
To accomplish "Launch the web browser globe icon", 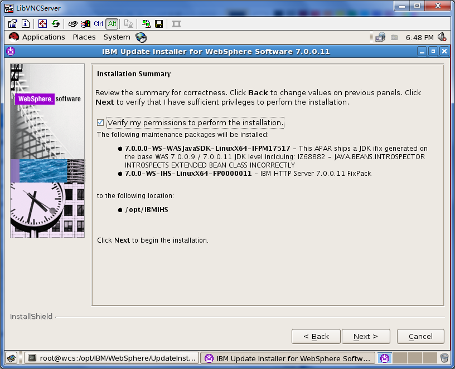I will pos(141,37).
